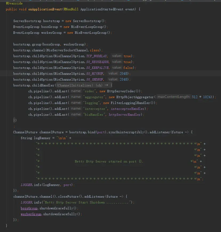Click the SO_KEEPALIVE constant
221x232 pixels.
click(98, 68)
